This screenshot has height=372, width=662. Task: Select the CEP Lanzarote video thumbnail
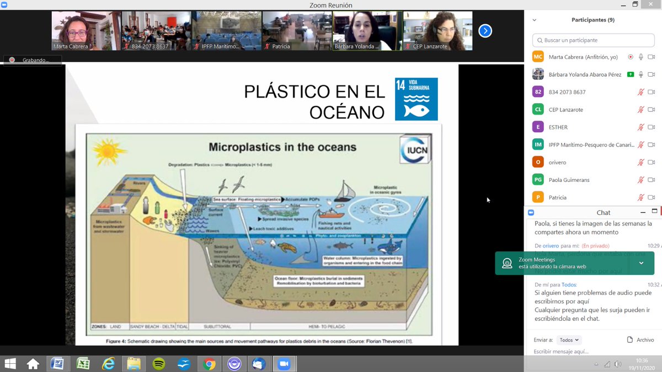(x=438, y=31)
